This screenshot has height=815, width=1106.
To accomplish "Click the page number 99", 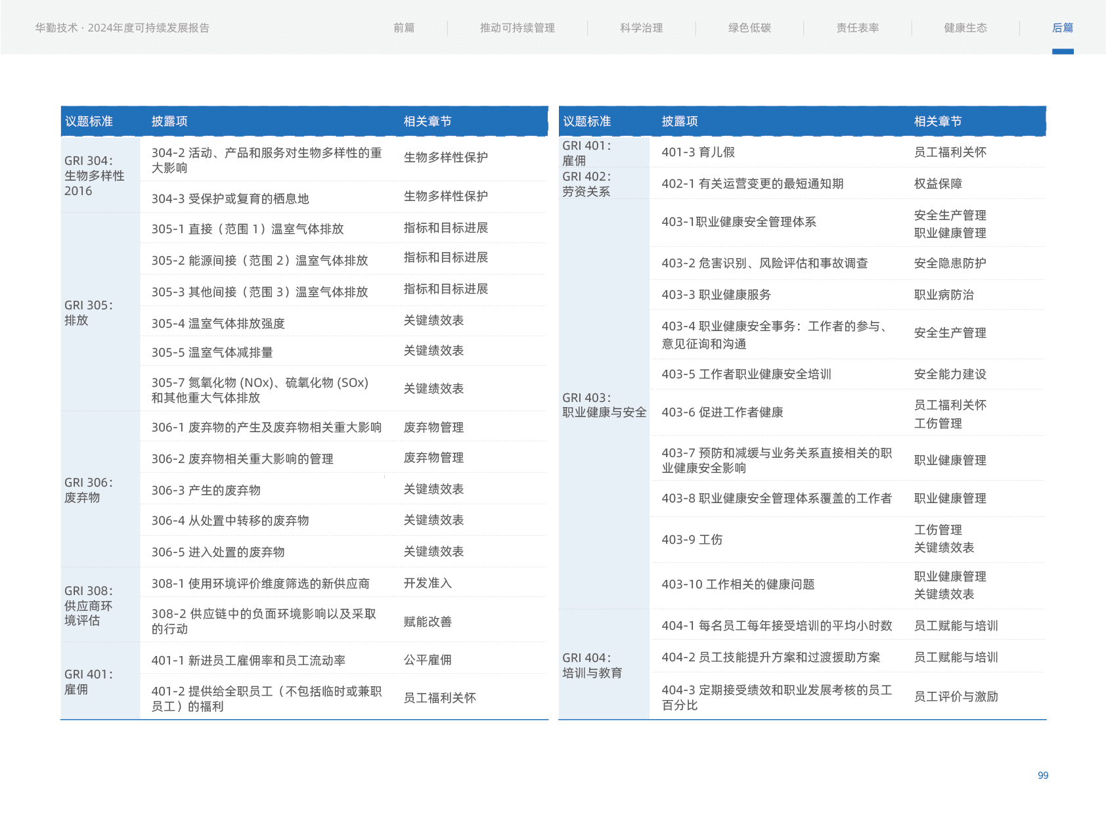I will 1042,776.
